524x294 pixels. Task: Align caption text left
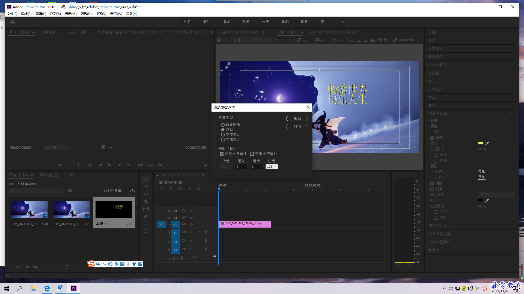pos(352,40)
